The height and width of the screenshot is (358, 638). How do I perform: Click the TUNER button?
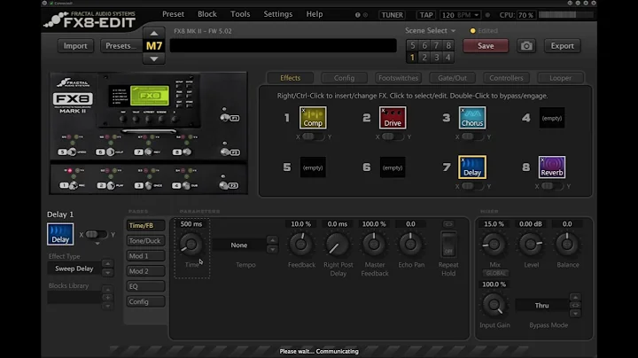(393, 15)
